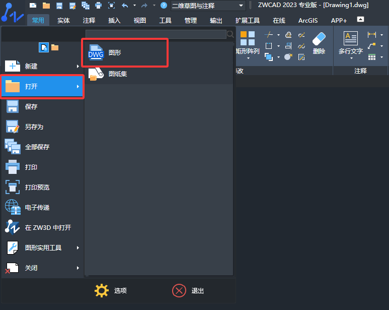
Task: Click the undo arrow icon
Action: tap(125, 5)
